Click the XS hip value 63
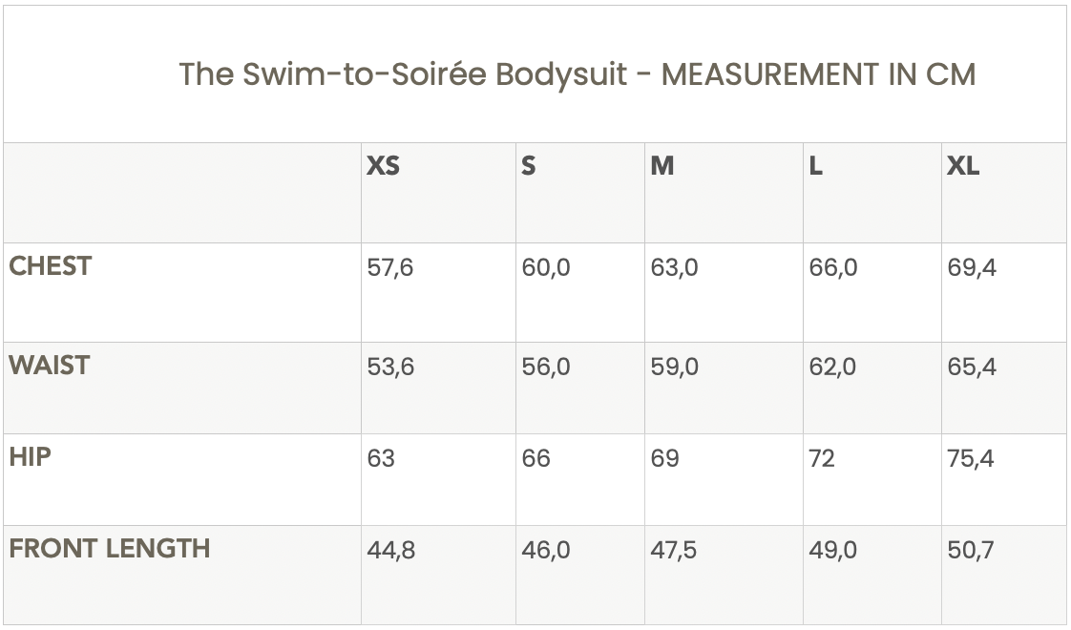 381,459
